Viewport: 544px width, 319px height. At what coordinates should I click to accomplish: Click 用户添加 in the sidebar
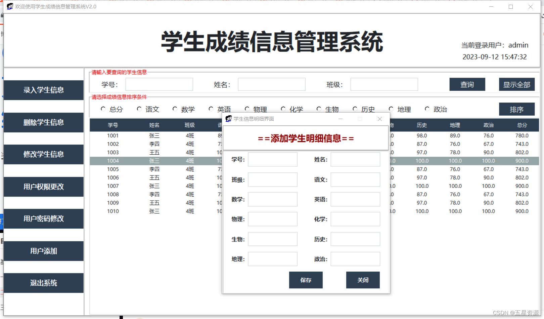[43, 251]
